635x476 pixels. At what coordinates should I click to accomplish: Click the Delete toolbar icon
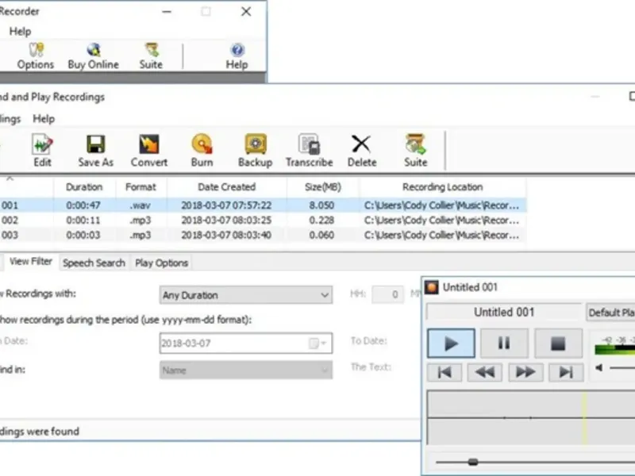[362, 150]
